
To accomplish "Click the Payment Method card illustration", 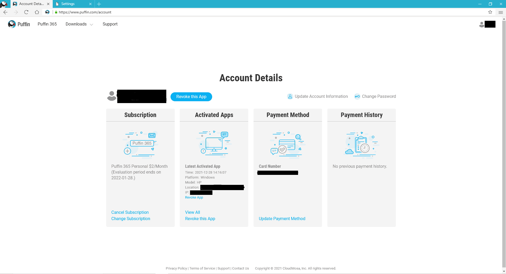I will pos(288,144).
